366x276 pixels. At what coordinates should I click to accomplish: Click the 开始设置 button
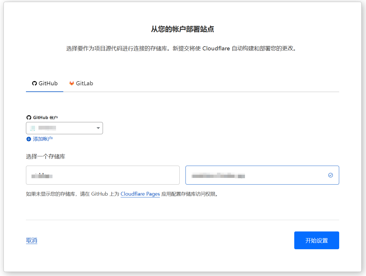coord(316,240)
